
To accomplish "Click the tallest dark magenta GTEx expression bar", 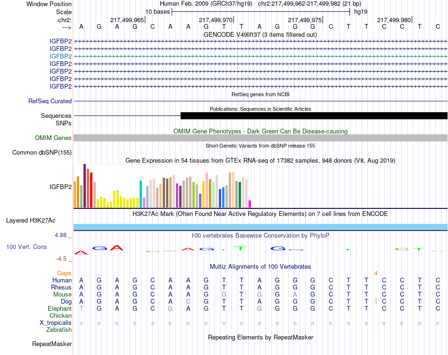I will (84, 186).
